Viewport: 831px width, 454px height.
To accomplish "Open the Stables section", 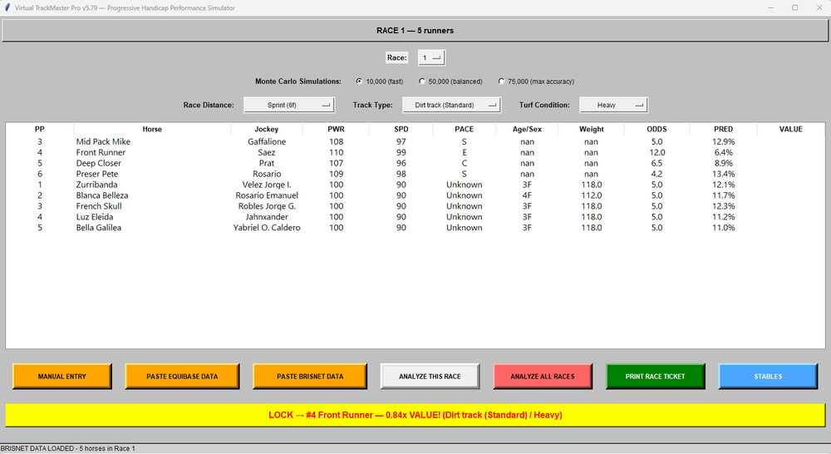I will (x=767, y=376).
